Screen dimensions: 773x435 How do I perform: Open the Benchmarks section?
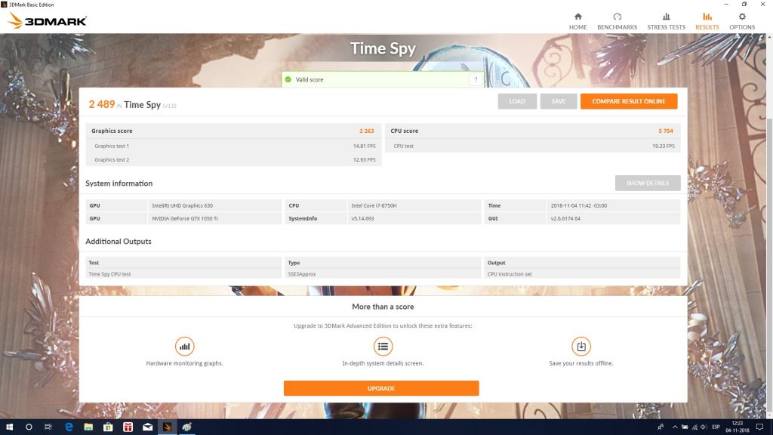click(617, 21)
